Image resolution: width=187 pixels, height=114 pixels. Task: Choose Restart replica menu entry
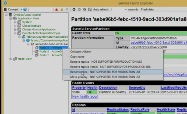pos(113,72)
